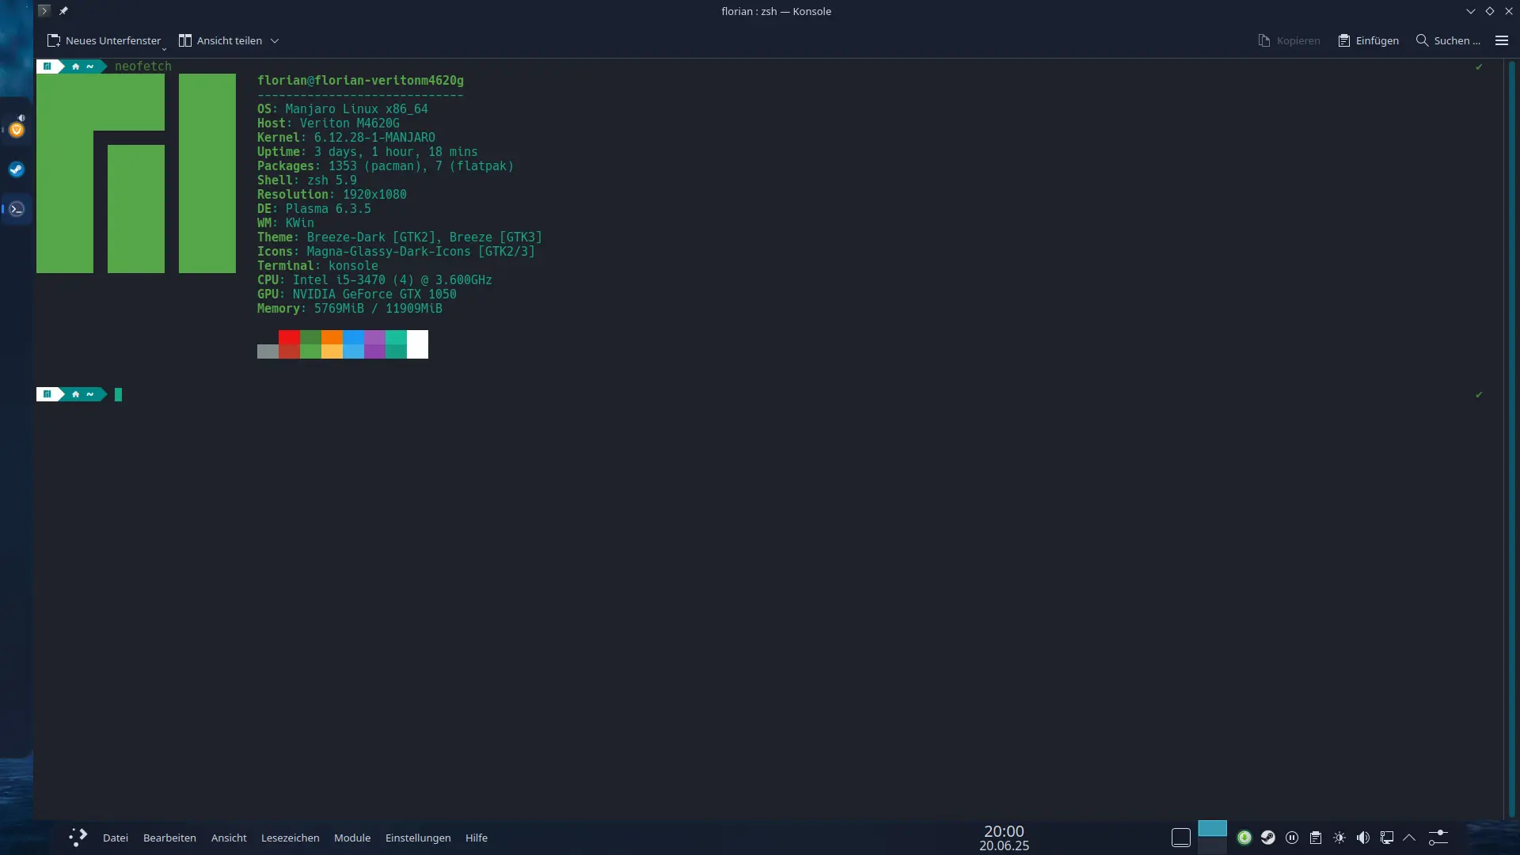Viewport: 1520px width, 855px height.
Task: Click the volume speaker tray icon
Action: click(x=1362, y=838)
